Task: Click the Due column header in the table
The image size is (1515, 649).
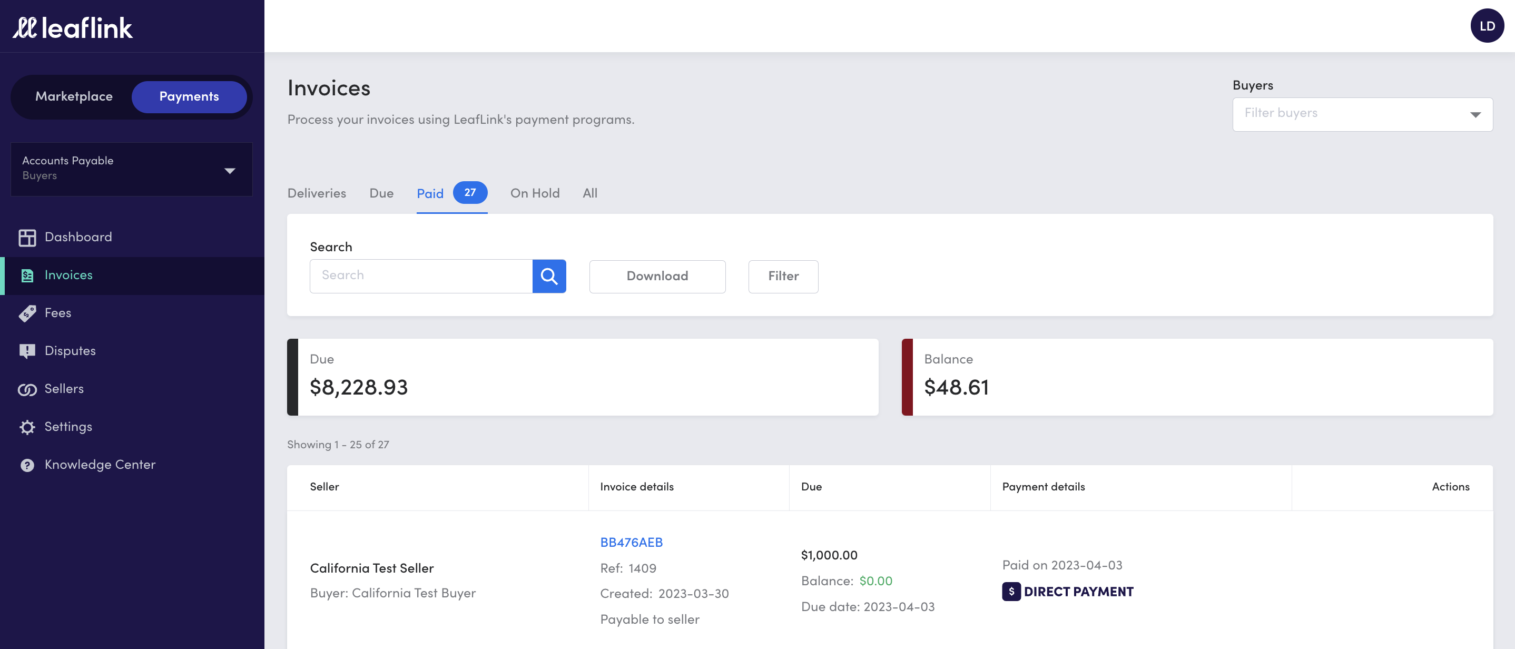Action: pos(811,487)
